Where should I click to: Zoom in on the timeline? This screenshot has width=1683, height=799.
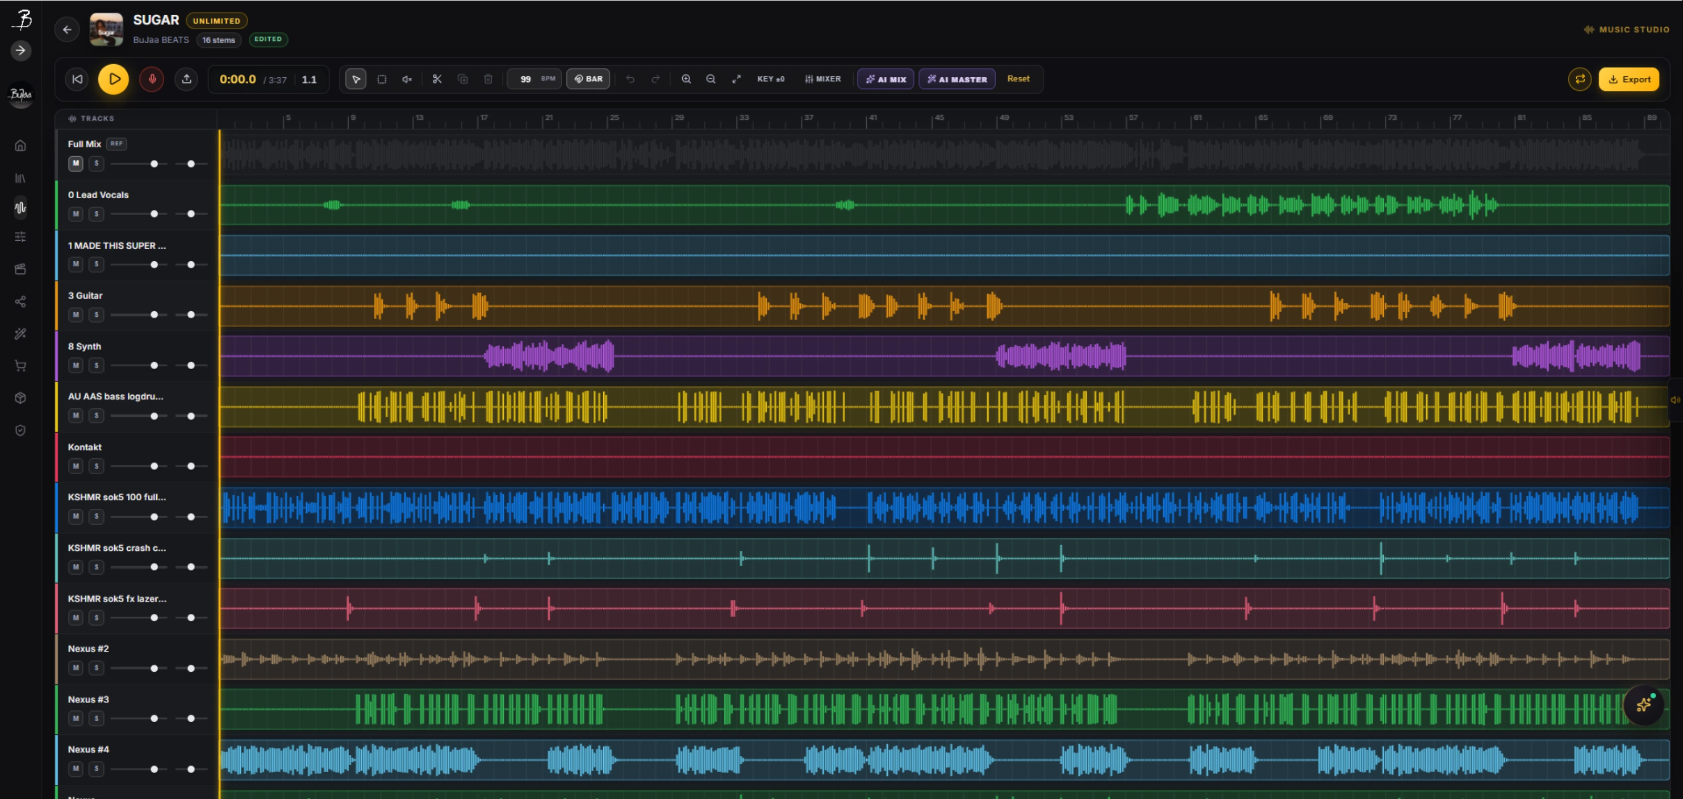click(686, 79)
